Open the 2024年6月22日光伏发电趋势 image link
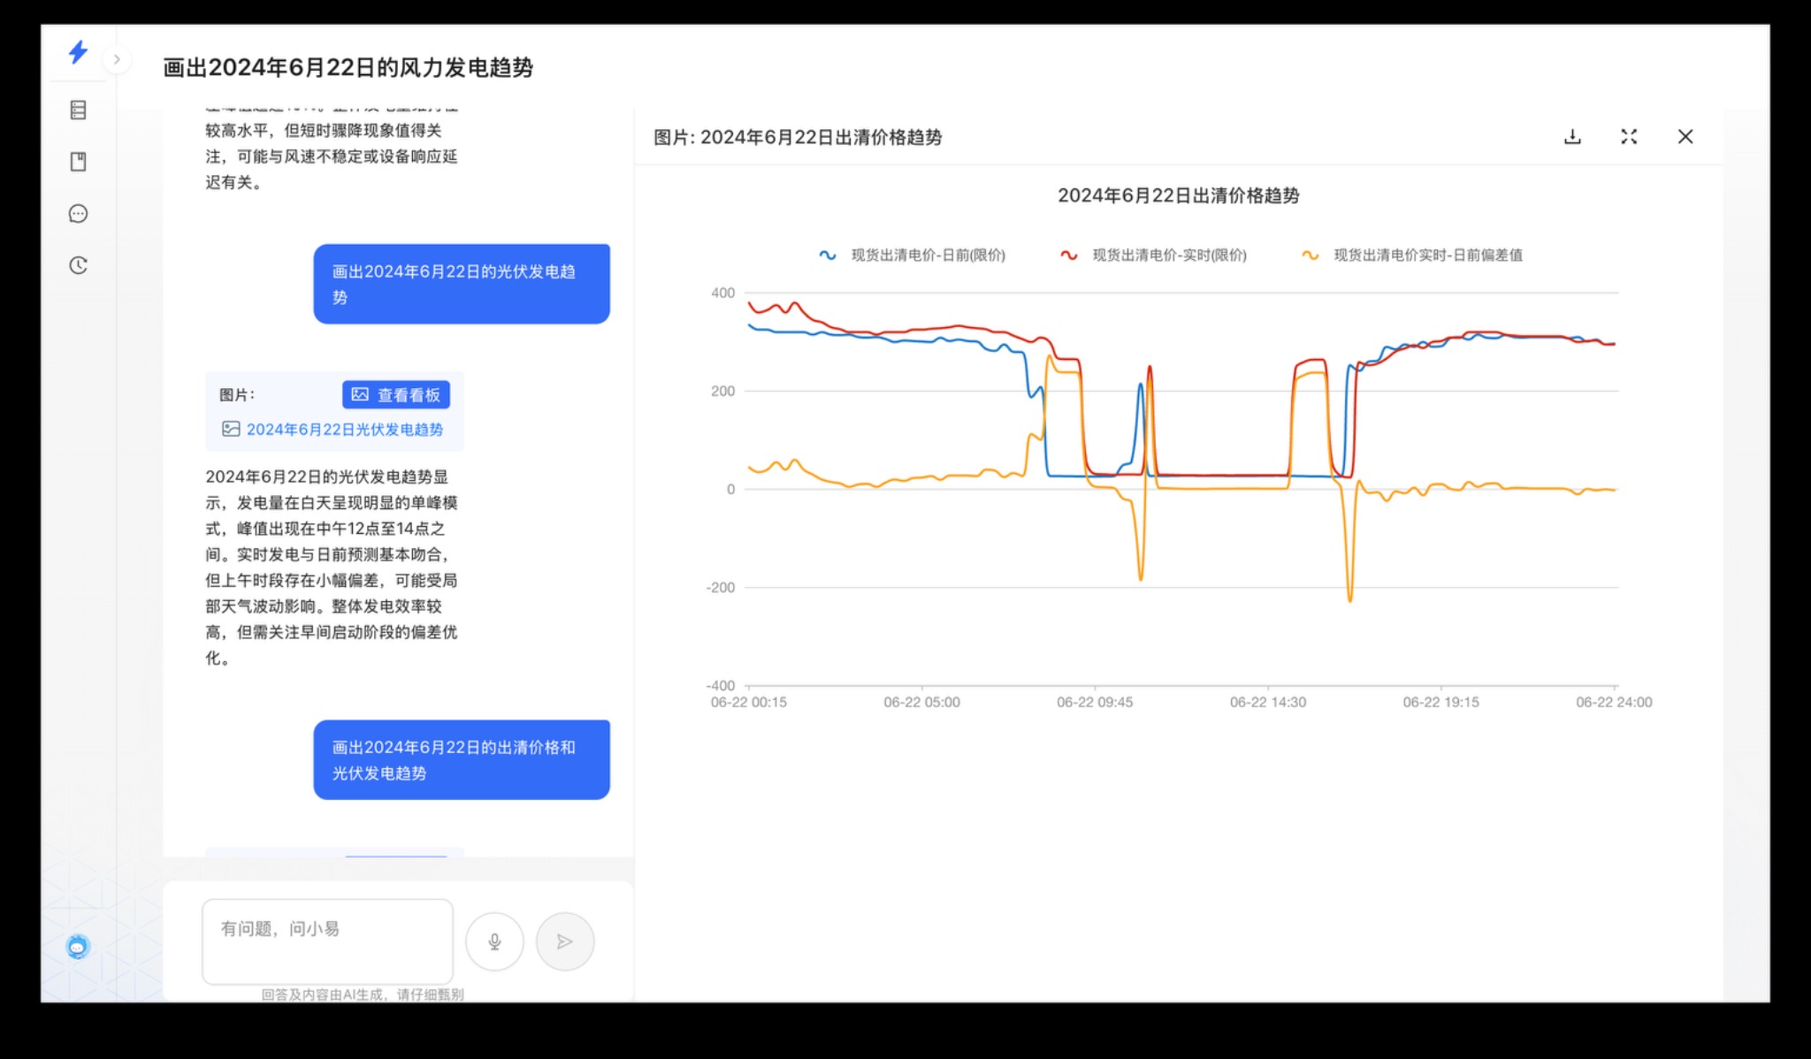Viewport: 1811px width, 1059px height. (x=344, y=430)
